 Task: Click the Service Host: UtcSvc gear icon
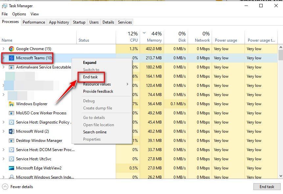pos(12,159)
